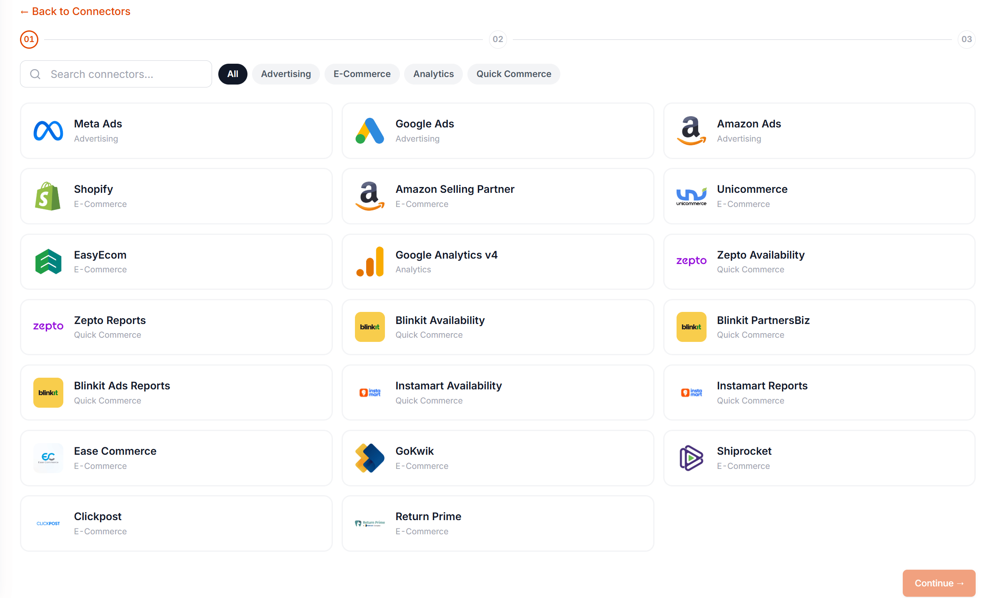Image resolution: width=999 pixels, height=598 pixels.
Task: Filter connectors by Advertising
Action: 286,74
